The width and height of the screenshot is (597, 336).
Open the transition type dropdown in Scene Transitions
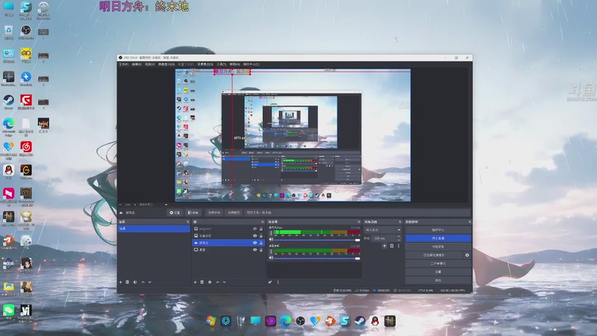(383, 230)
